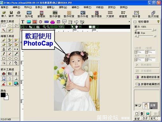Click the zoom out magnifier
Viewport: 162px width, 122px height.
[x=48, y=27]
